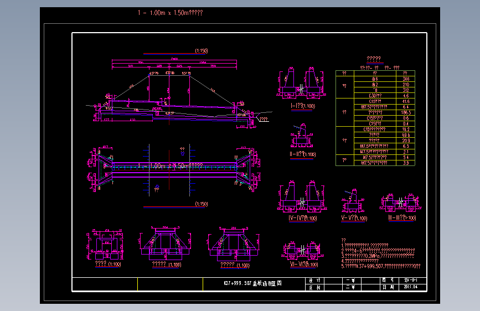The height and width of the screenshot is (311, 480).
Task: Click the '设计' cell in the title block
Action: (x=314, y=281)
